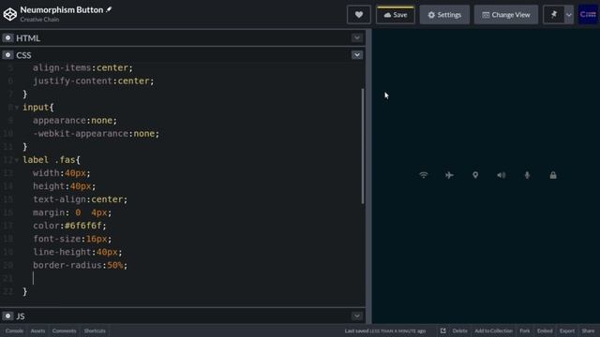This screenshot has width=600, height=337.
Task: Fold the label .fas rule block
Action: point(17,160)
